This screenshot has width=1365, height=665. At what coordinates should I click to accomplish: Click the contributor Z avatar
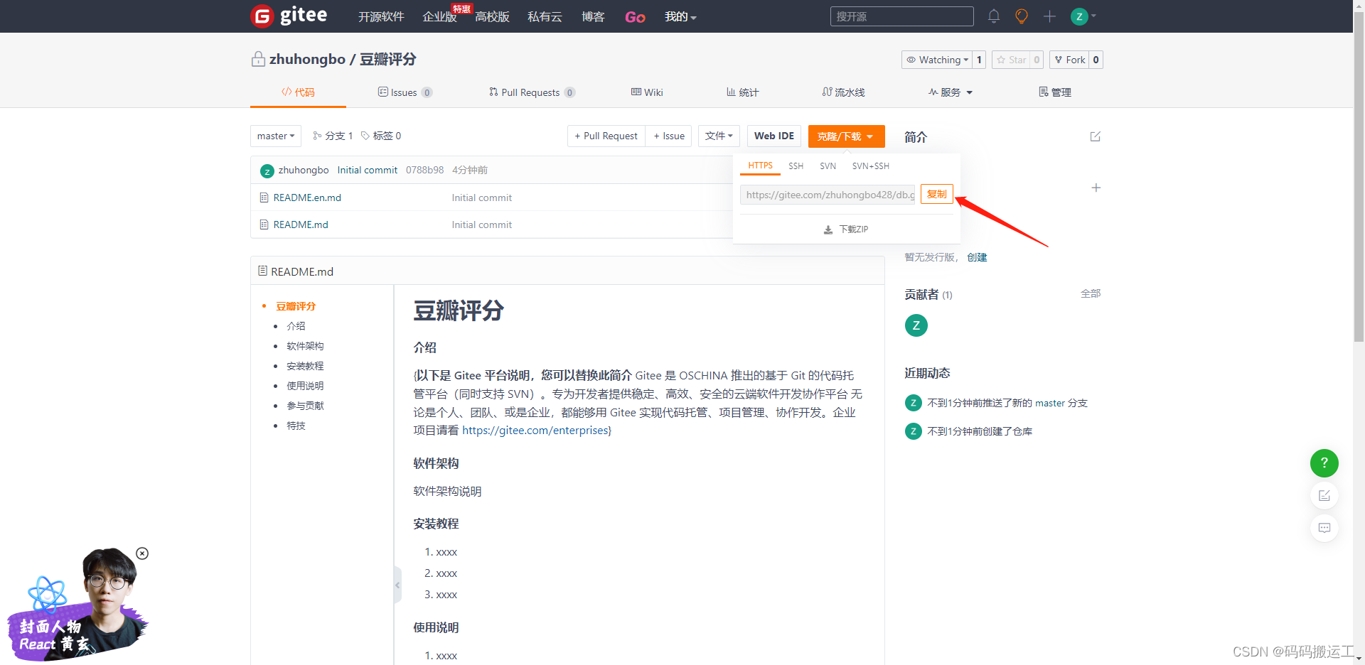point(916,325)
